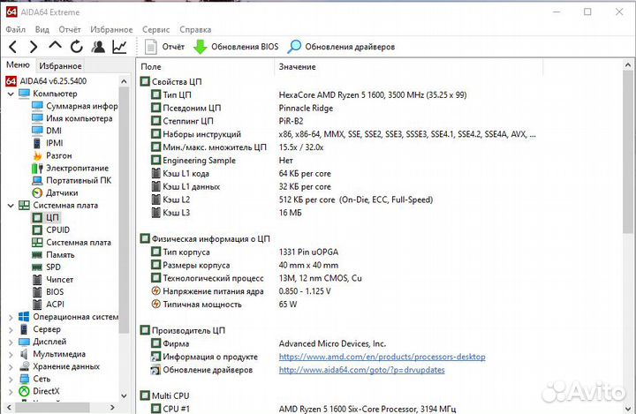The image size is (636, 414).
Task: Open the Избранное menu in the menu bar
Action: tap(111, 30)
